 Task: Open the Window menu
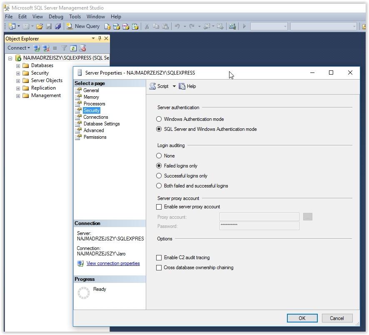96,17
